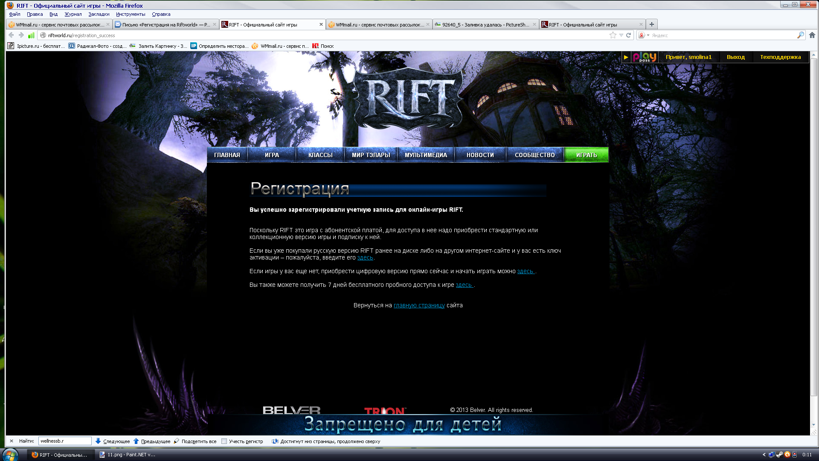The height and width of the screenshot is (461, 819).
Task: Click the search magnifier icon in Яндекс box
Action: (x=800, y=35)
